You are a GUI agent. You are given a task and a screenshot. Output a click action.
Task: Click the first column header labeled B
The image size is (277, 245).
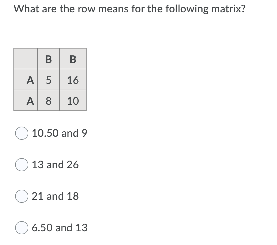tap(48, 59)
